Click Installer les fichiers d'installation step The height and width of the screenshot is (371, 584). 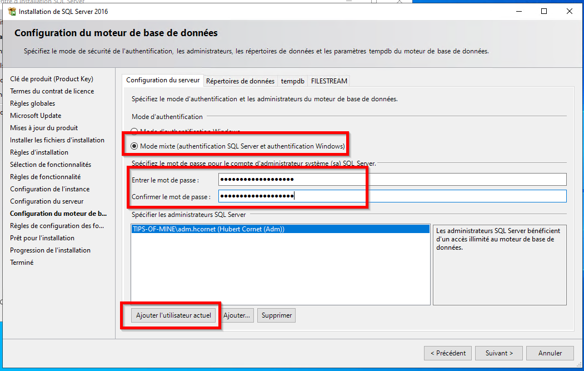[x=57, y=140]
